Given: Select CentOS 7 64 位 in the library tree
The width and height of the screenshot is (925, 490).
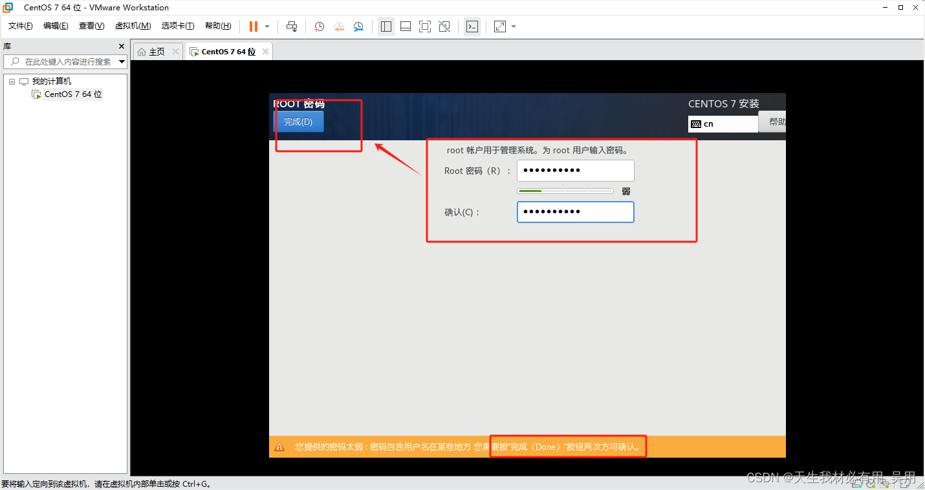Looking at the screenshot, I should click(x=73, y=94).
